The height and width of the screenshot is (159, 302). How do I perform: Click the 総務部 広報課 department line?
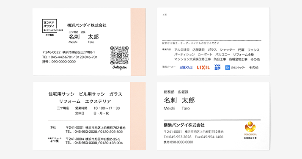point(176,92)
